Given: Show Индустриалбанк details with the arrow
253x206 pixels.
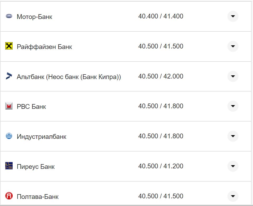Looking at the screenshot, I should (x=233, y=136).
